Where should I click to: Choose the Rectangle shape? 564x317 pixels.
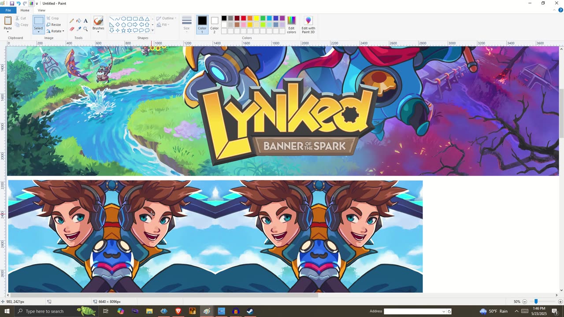pyautogui.click(x=129, y=19)
